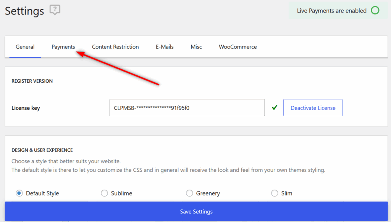Select the Default Style radio button
The image size is (391, 222).
pyautogui.click(x=19, y=193)
